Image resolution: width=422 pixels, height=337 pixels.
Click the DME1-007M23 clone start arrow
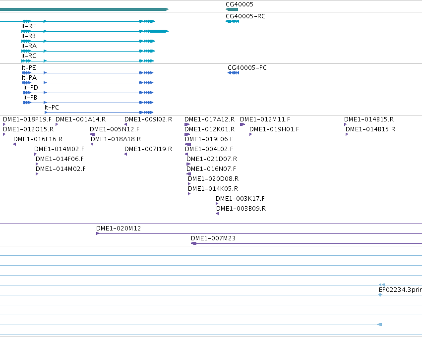[193, 244]
